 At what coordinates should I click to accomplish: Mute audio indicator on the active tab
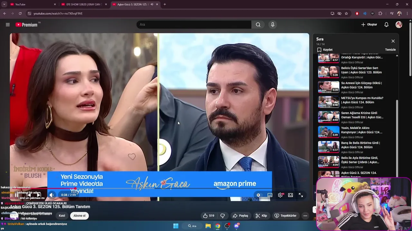point(152,4)
